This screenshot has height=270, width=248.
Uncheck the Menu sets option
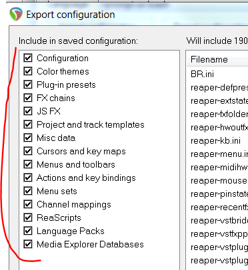click(x=28, y=191)
